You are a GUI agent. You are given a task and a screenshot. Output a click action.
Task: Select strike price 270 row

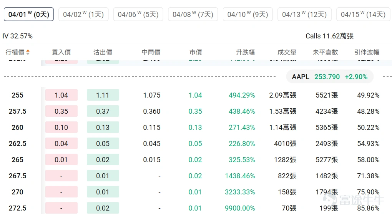(x=196, y=192)
